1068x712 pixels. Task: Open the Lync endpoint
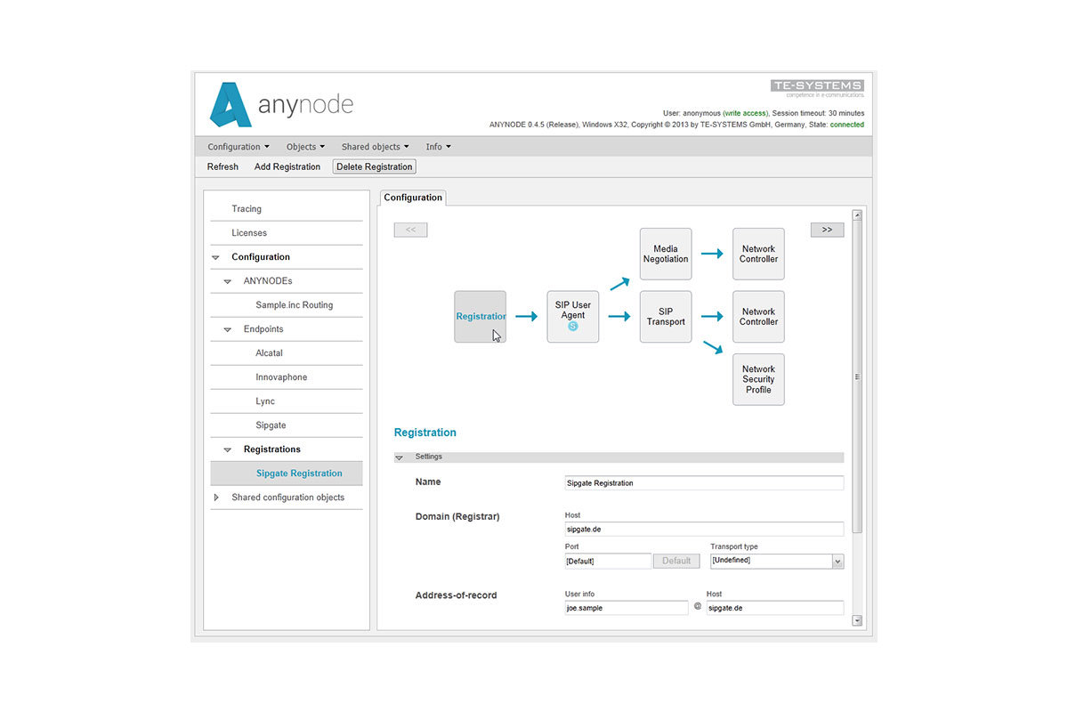(x=265, y=401)
